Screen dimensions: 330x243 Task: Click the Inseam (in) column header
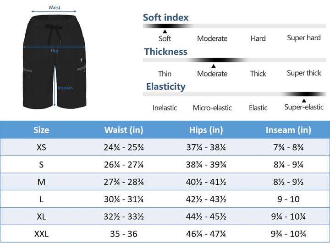click(x=288, y=130)
